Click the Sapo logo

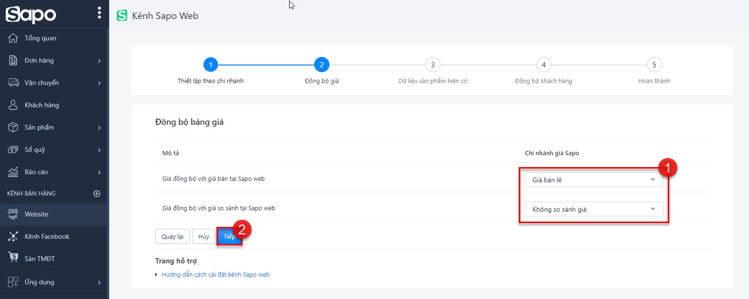tap(31, 15)
